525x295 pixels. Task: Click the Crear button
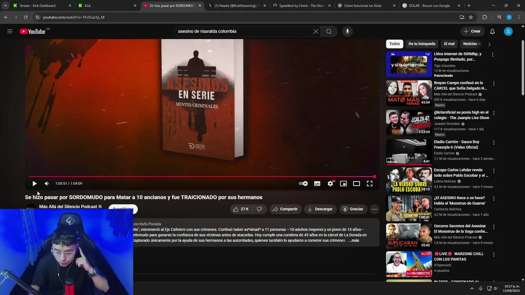(x=472, y=31)
